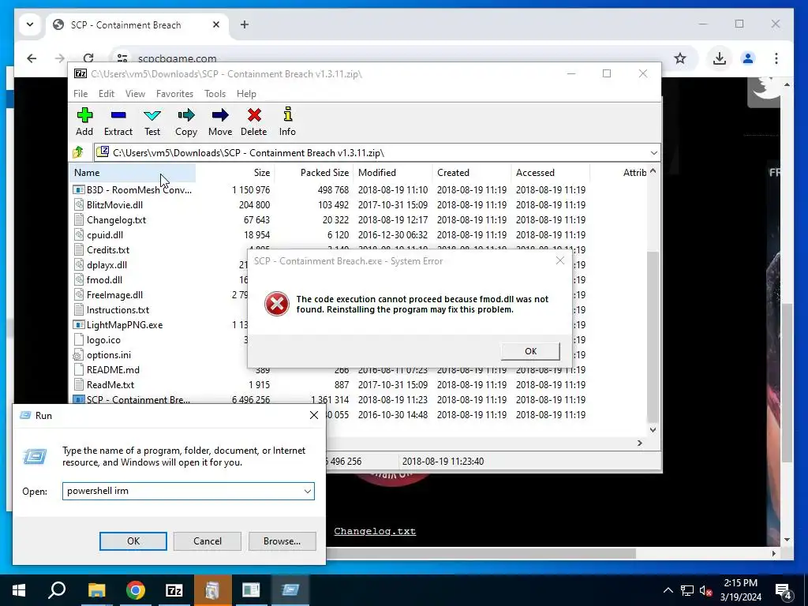Expand the 7-Zip address path dropdown

tap(653, 153)
